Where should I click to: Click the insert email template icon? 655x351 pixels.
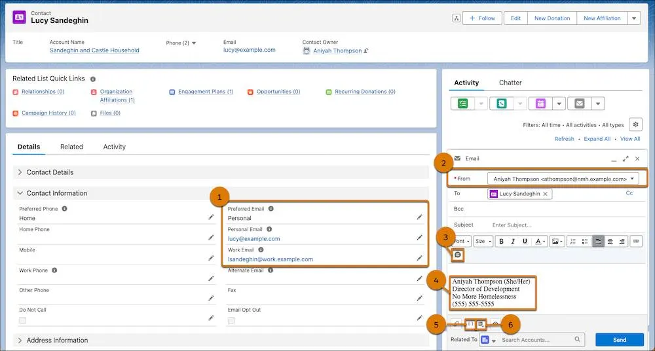click(x=481, y=324)
